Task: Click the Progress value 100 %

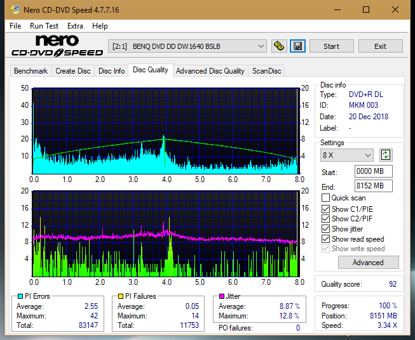Action: tap(388, 306)
